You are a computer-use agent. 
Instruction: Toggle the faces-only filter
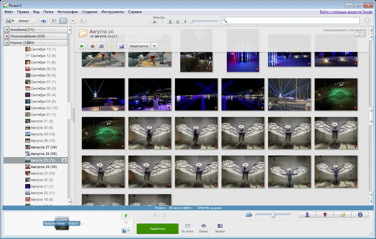tap(170, 22)
